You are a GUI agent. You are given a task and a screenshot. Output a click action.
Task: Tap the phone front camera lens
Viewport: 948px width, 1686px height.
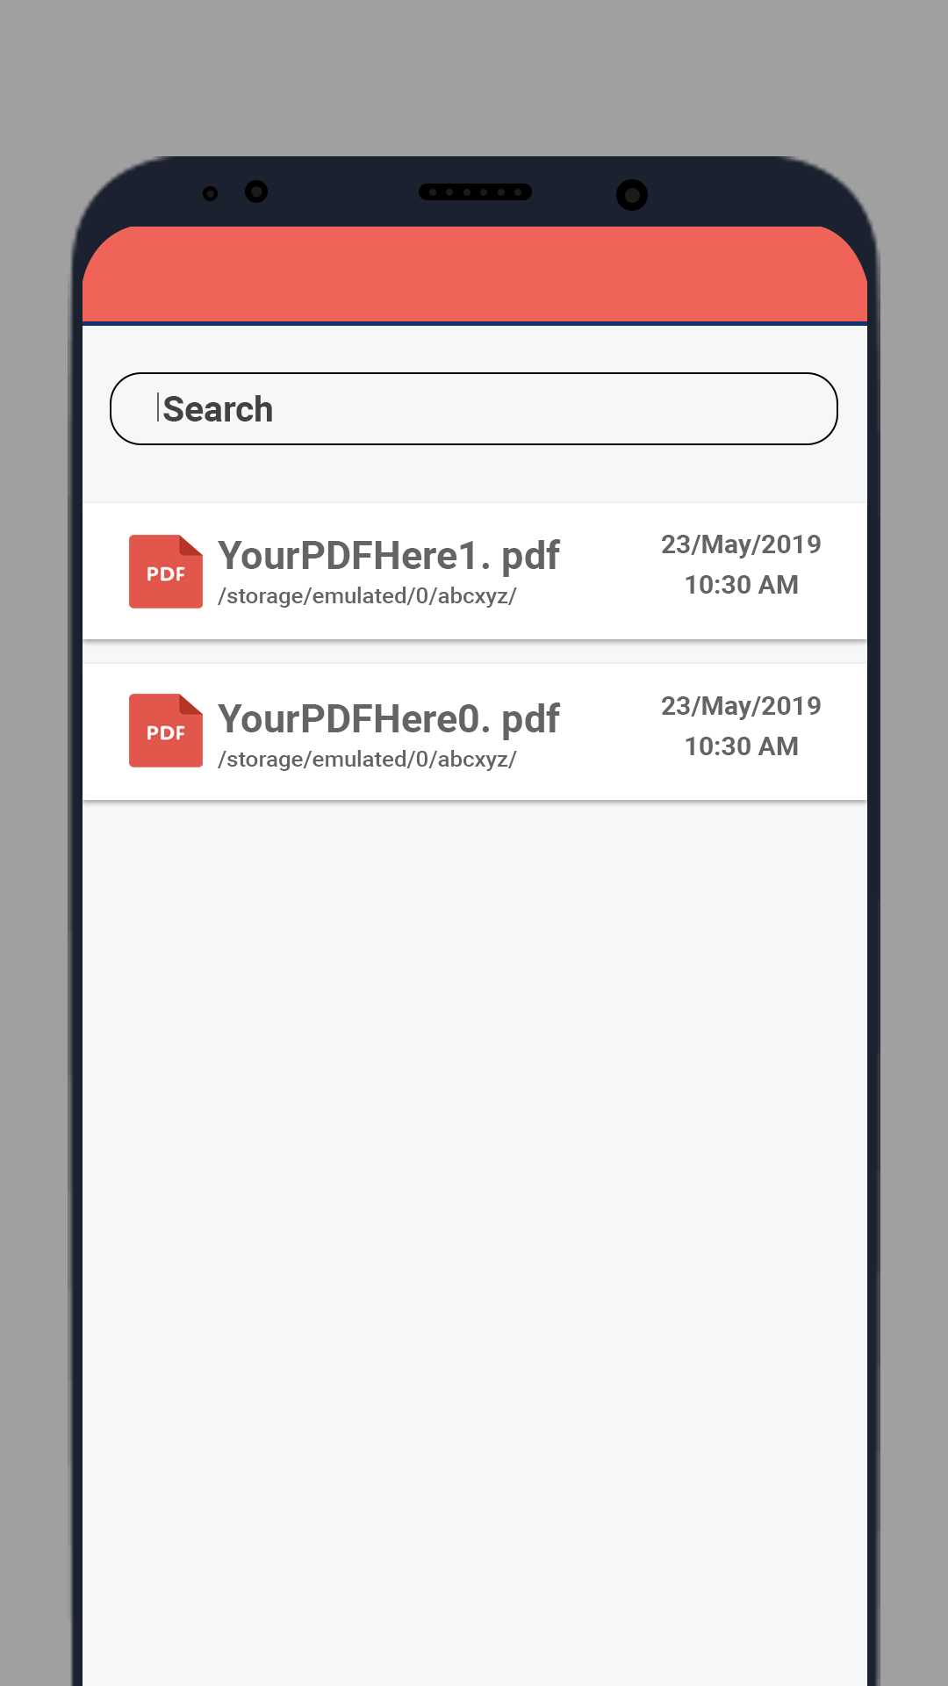tap(632, 195)
